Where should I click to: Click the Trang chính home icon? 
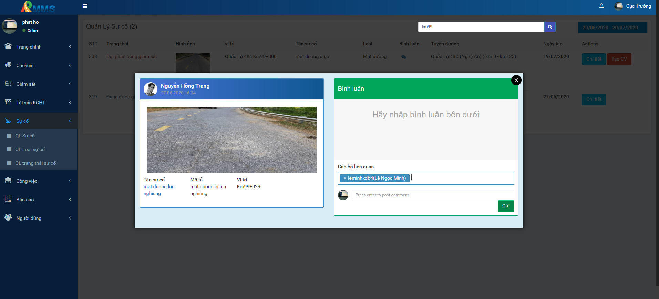coord(8,46)
